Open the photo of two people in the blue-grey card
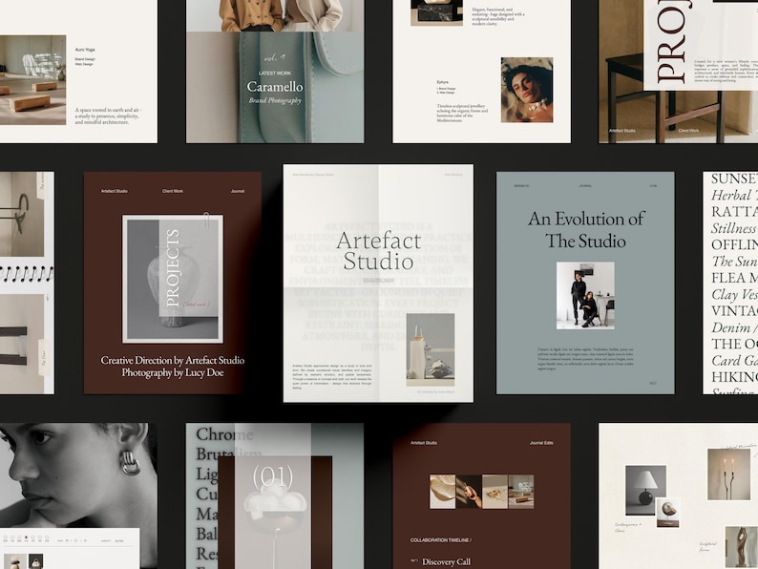 point(585,295)
